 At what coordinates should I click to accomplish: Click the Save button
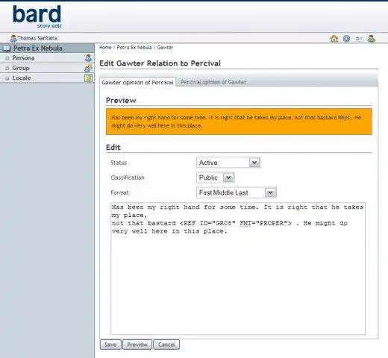click(110, 345)
